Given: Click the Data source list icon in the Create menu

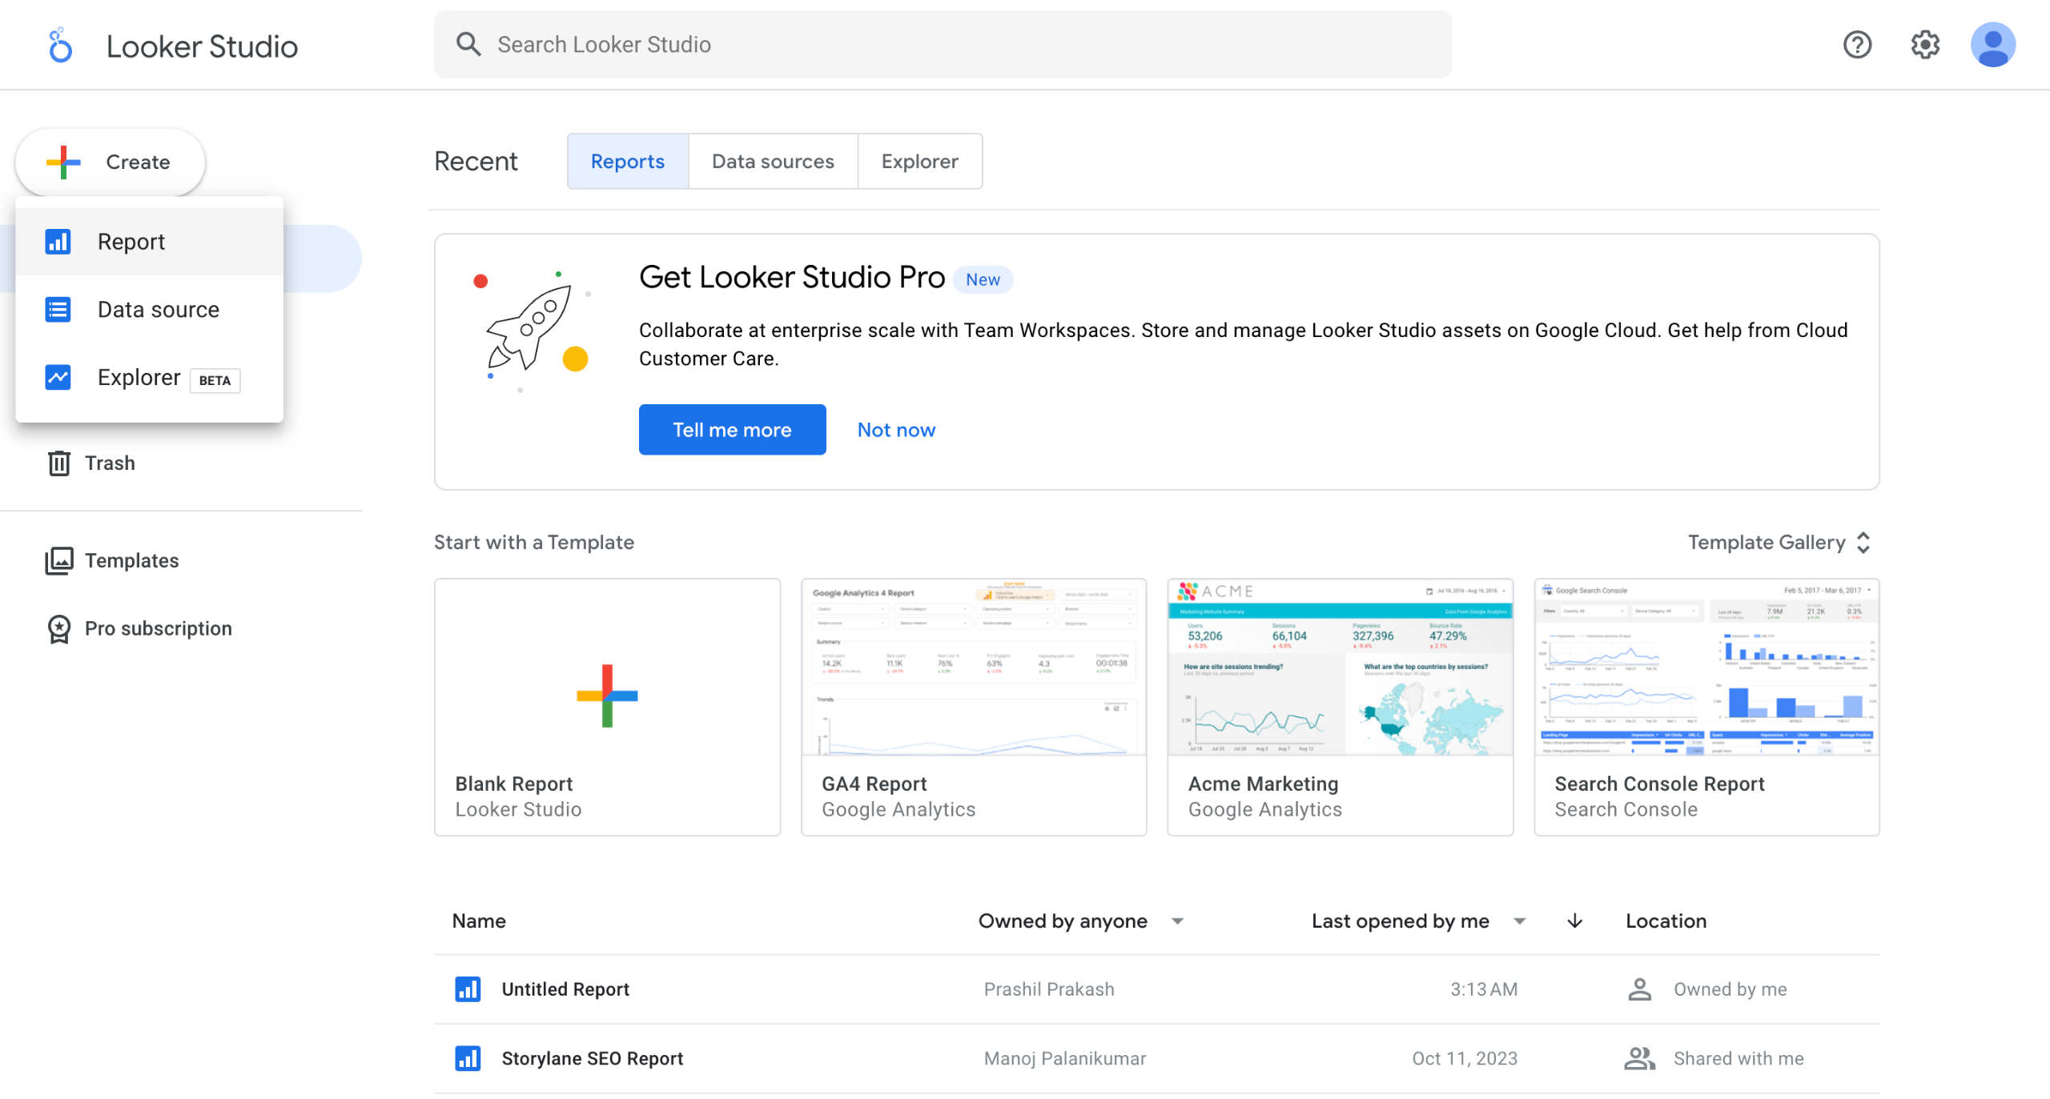Looking at the screenshot, I should coord(58,309).
